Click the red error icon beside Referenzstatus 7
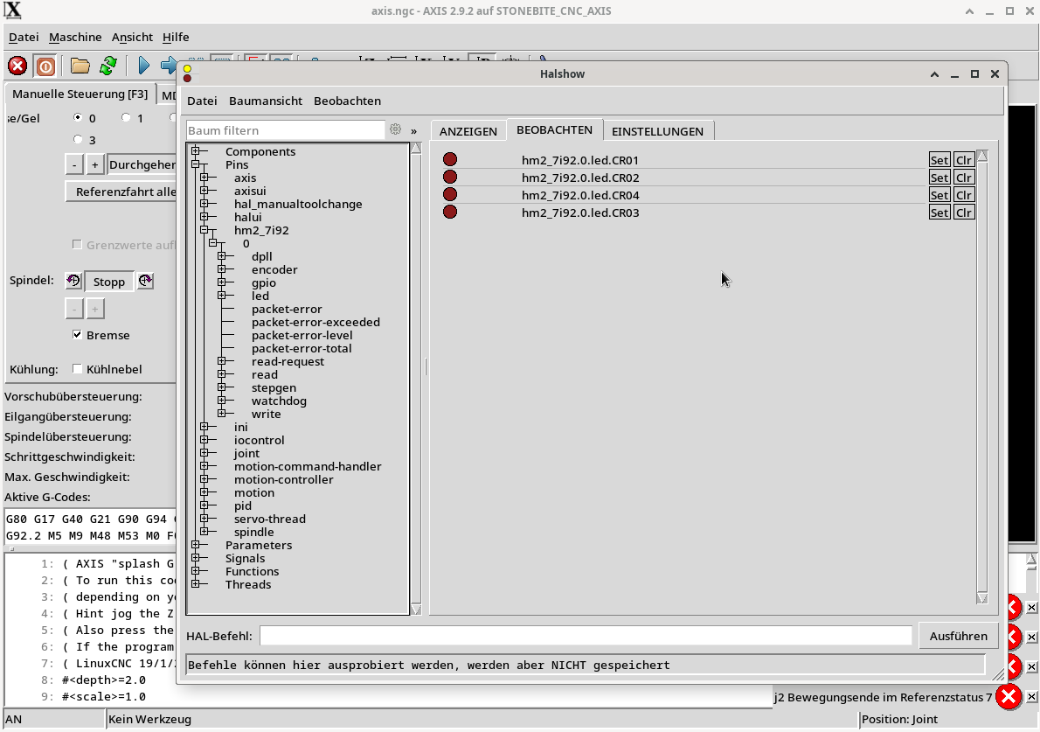1040x732 pixels. (x=1009, y=697)
